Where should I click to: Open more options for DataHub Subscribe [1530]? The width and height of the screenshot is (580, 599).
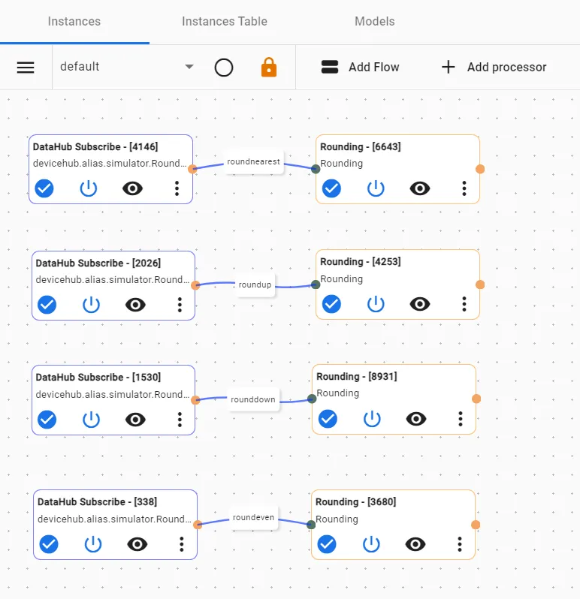180,420
